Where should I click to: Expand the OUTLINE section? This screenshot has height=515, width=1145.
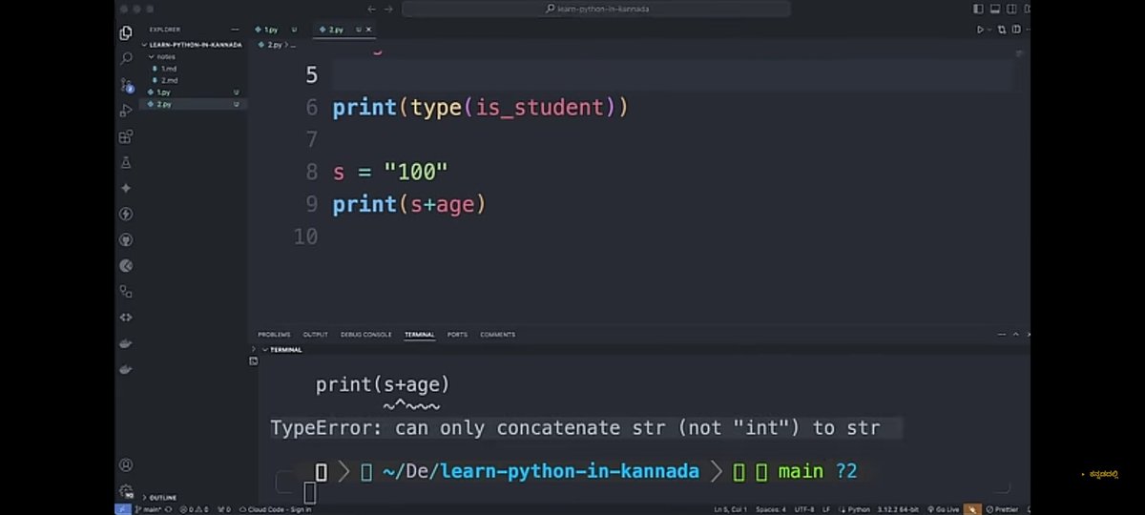coord(159,497)
